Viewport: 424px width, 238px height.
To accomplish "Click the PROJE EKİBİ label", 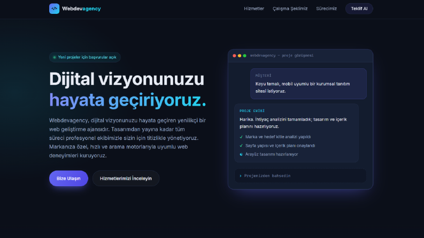I will coord(252,111).
